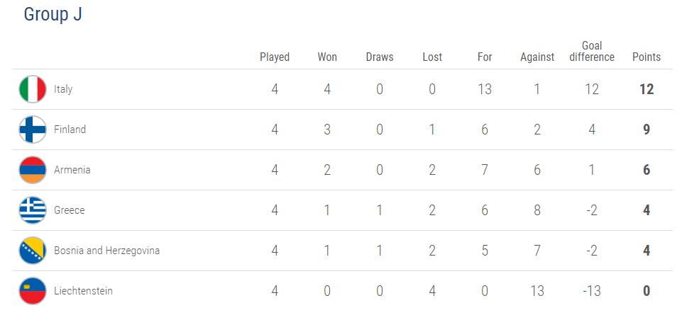
Task: Select the Armenia team name
Action: 72,171
